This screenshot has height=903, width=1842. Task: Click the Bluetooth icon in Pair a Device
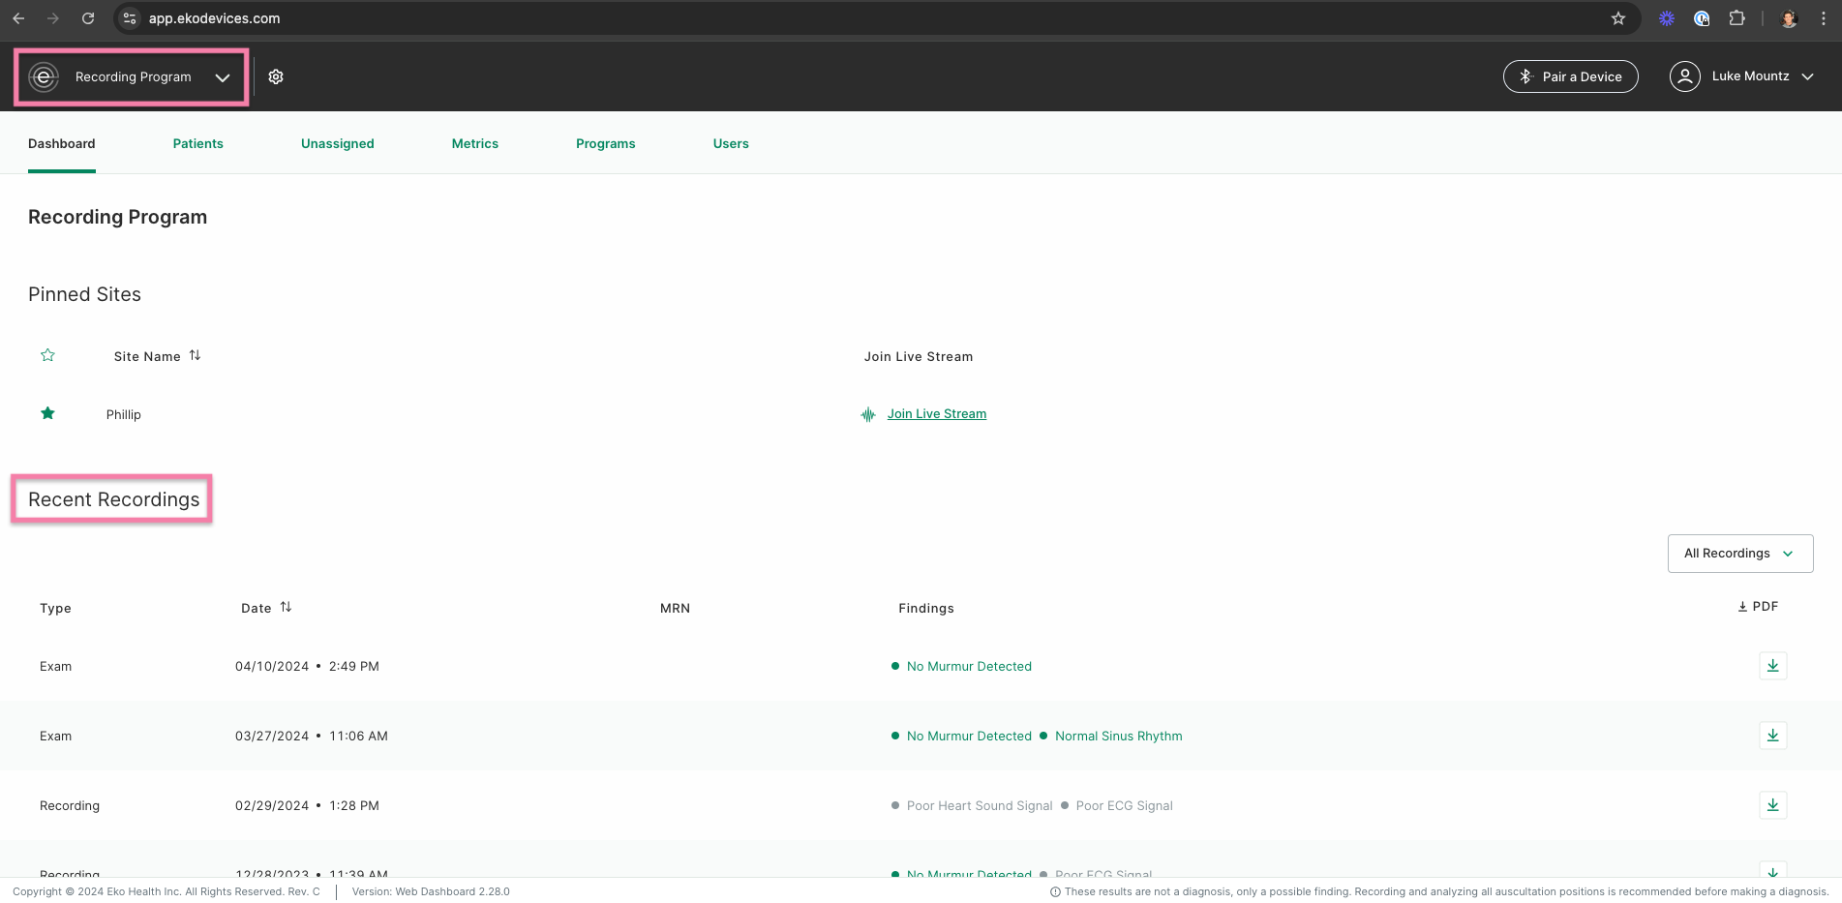pos(1526,76)
